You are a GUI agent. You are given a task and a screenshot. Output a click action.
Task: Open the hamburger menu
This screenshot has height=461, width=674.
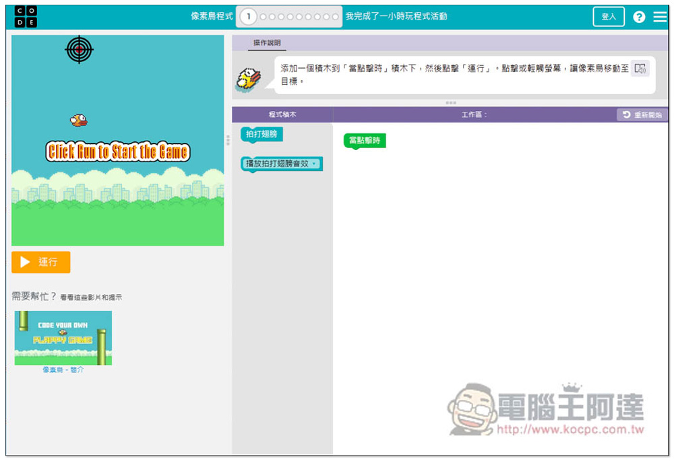pyautogui.click(x=660, y=17)
